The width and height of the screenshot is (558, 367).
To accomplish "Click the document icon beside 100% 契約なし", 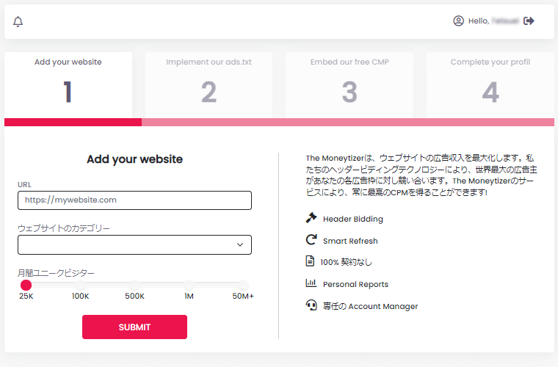I will 310,261.
